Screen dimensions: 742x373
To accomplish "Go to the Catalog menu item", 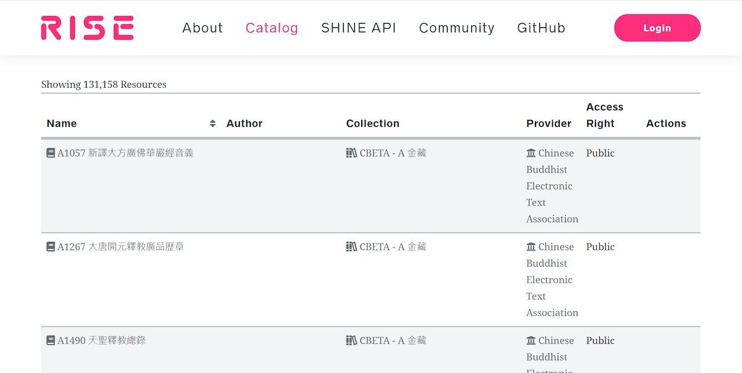I will click(271, 28).
